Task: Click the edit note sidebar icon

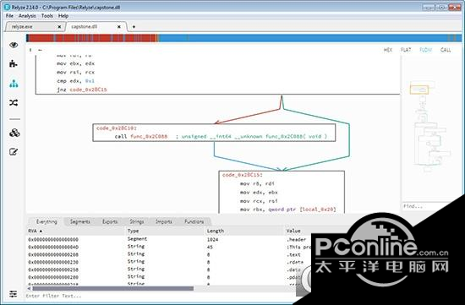Action: 14,152
